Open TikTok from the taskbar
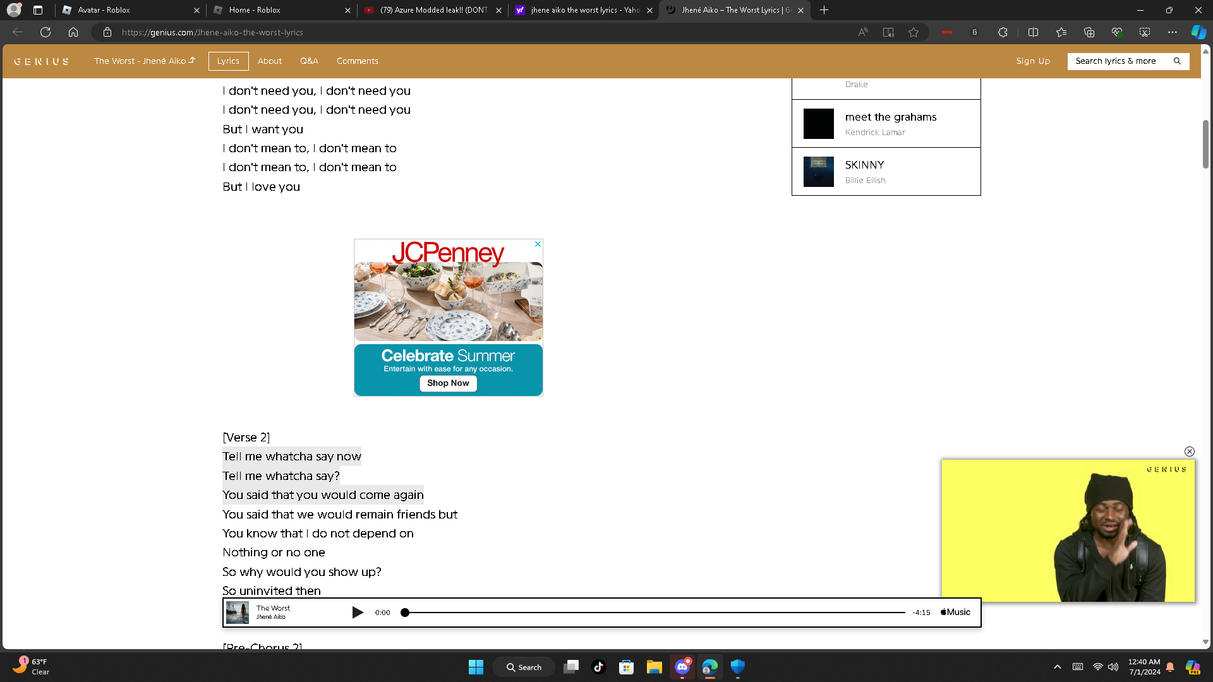Screen dimensions: 1213x682 click(599, 667)
